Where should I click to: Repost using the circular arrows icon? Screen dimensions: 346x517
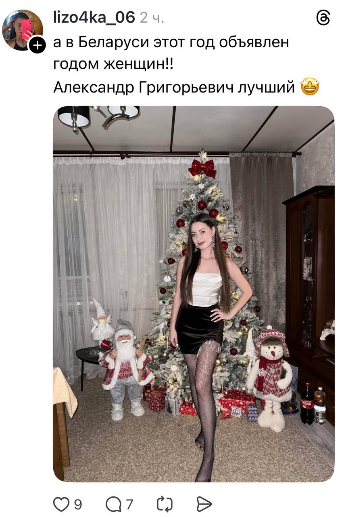click(x=165, y=504)
